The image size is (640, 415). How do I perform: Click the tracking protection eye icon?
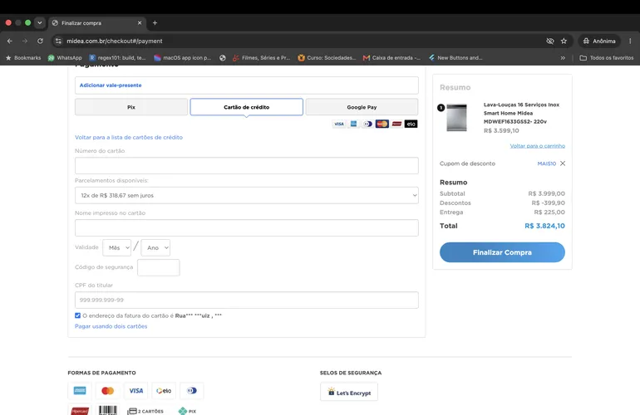click(x=549, y=41)
